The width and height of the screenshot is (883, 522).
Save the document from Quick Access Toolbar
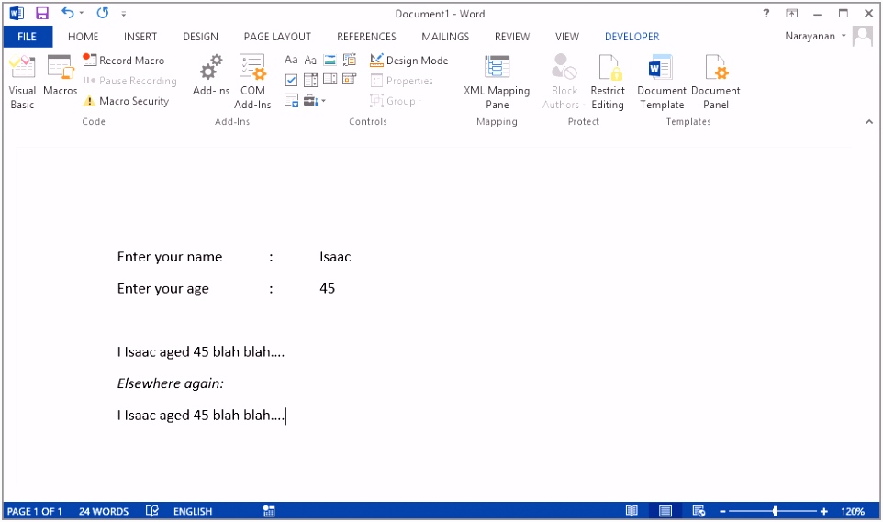point(42,13)
